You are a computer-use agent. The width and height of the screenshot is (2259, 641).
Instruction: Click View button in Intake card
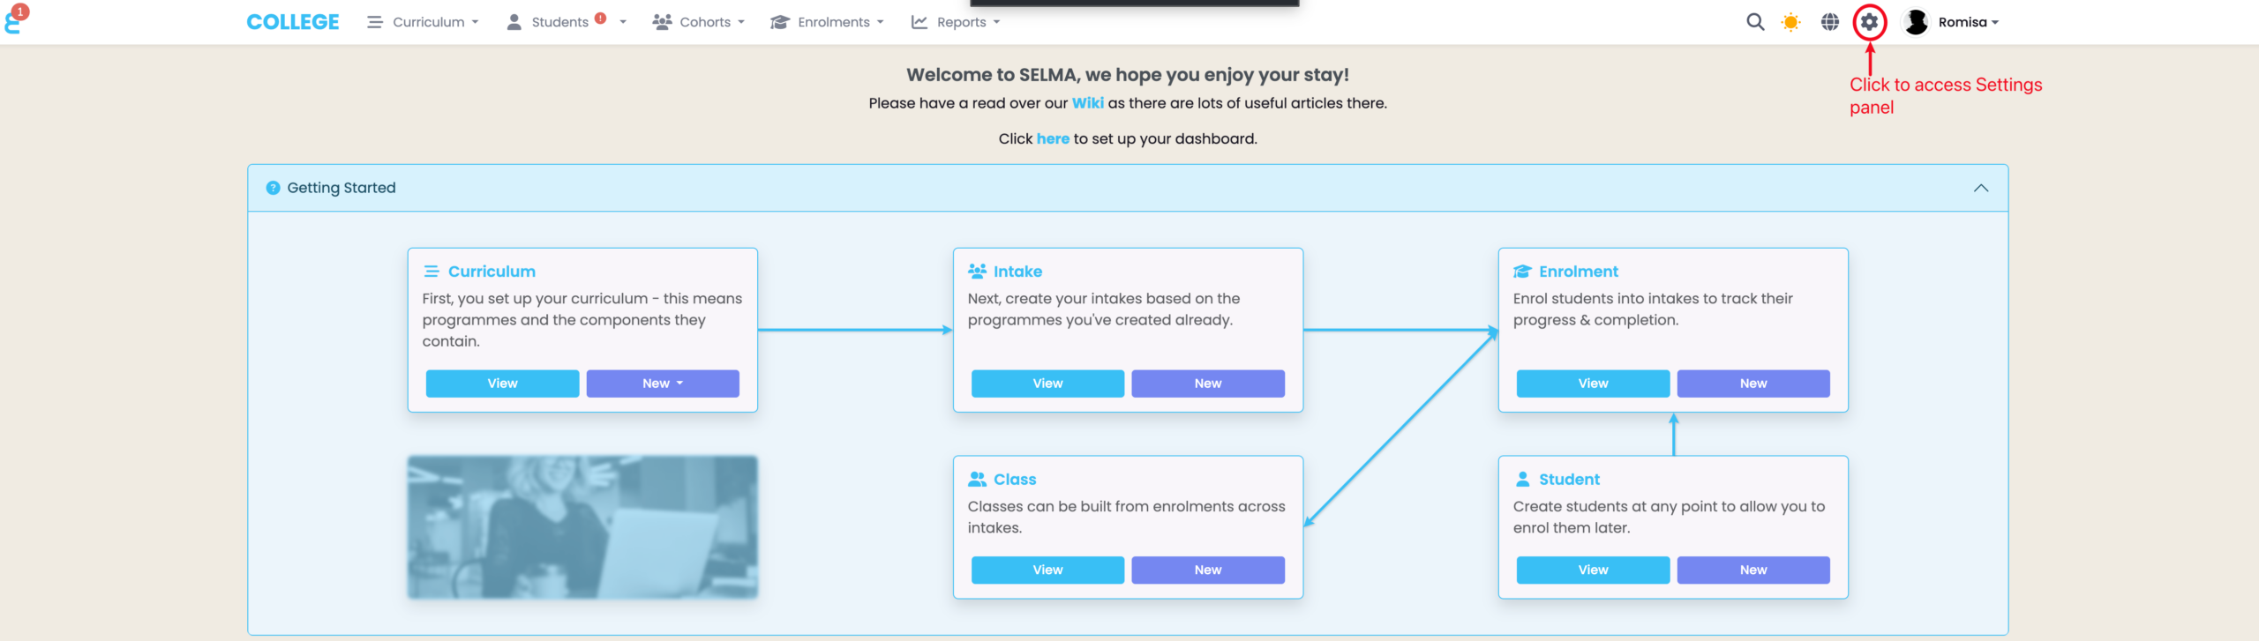click(x=1047, y=384)
